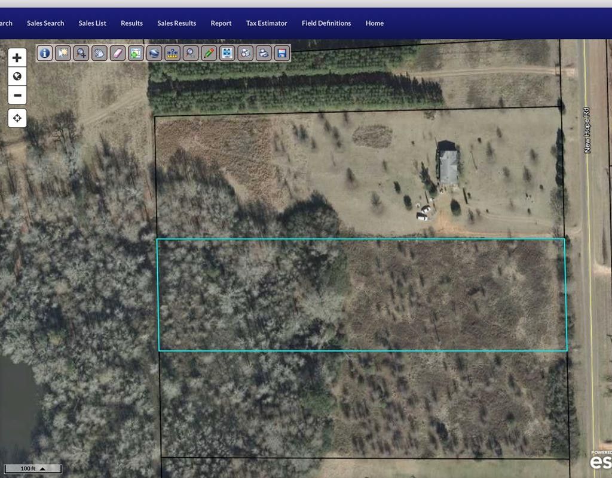Select the Identify info tool
Screen dimensions: 612x478
click(44, 53)
